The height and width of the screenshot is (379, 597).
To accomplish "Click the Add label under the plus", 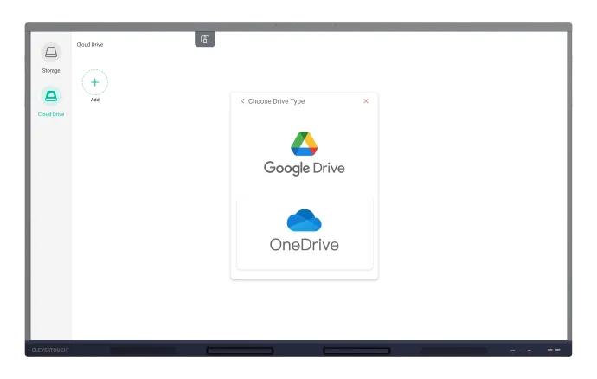I will 95,100.
